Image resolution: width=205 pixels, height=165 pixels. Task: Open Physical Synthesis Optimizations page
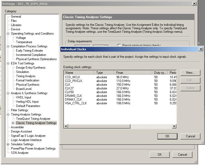pyautogui.click(x=36, y=59)
